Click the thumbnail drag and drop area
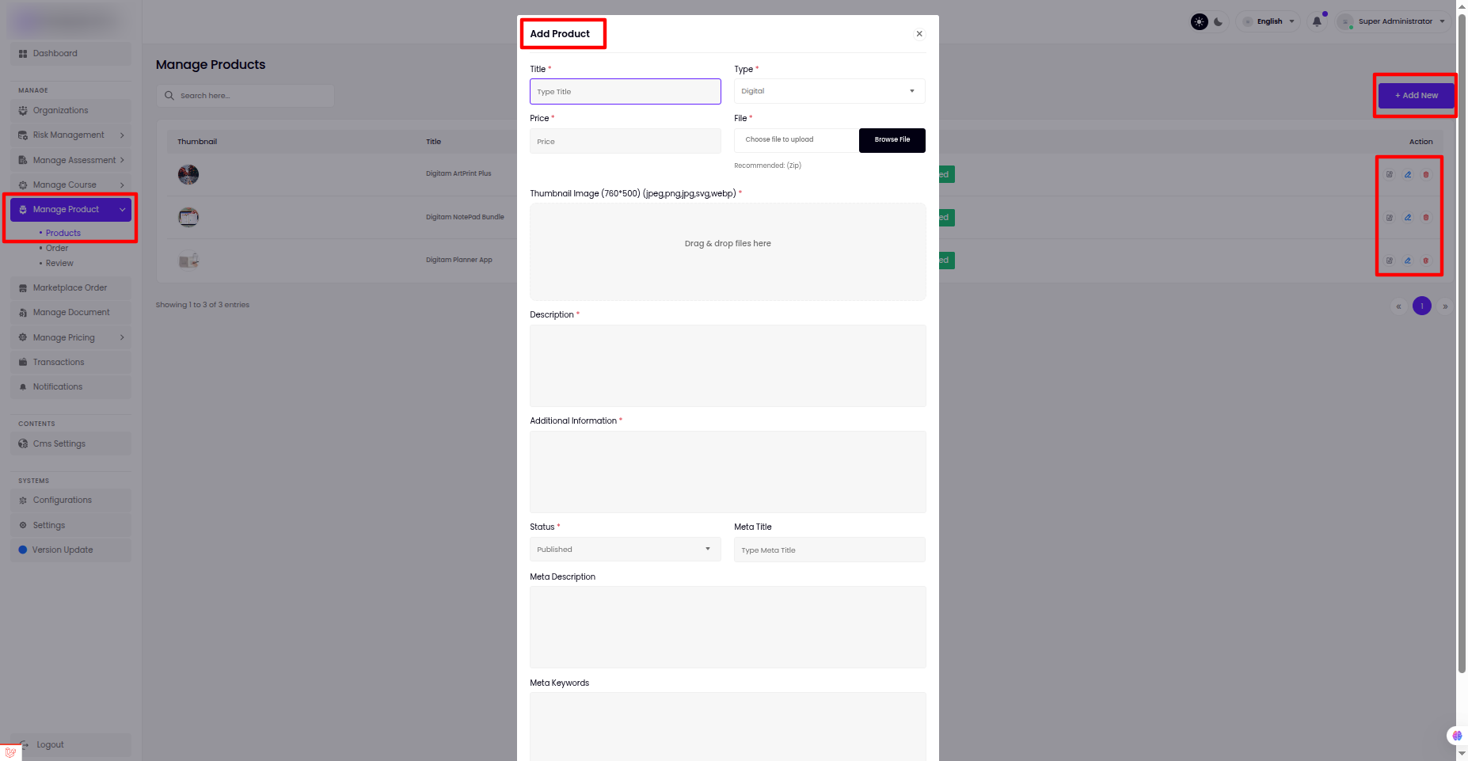 pyautogui.click(x=727, y=252)
